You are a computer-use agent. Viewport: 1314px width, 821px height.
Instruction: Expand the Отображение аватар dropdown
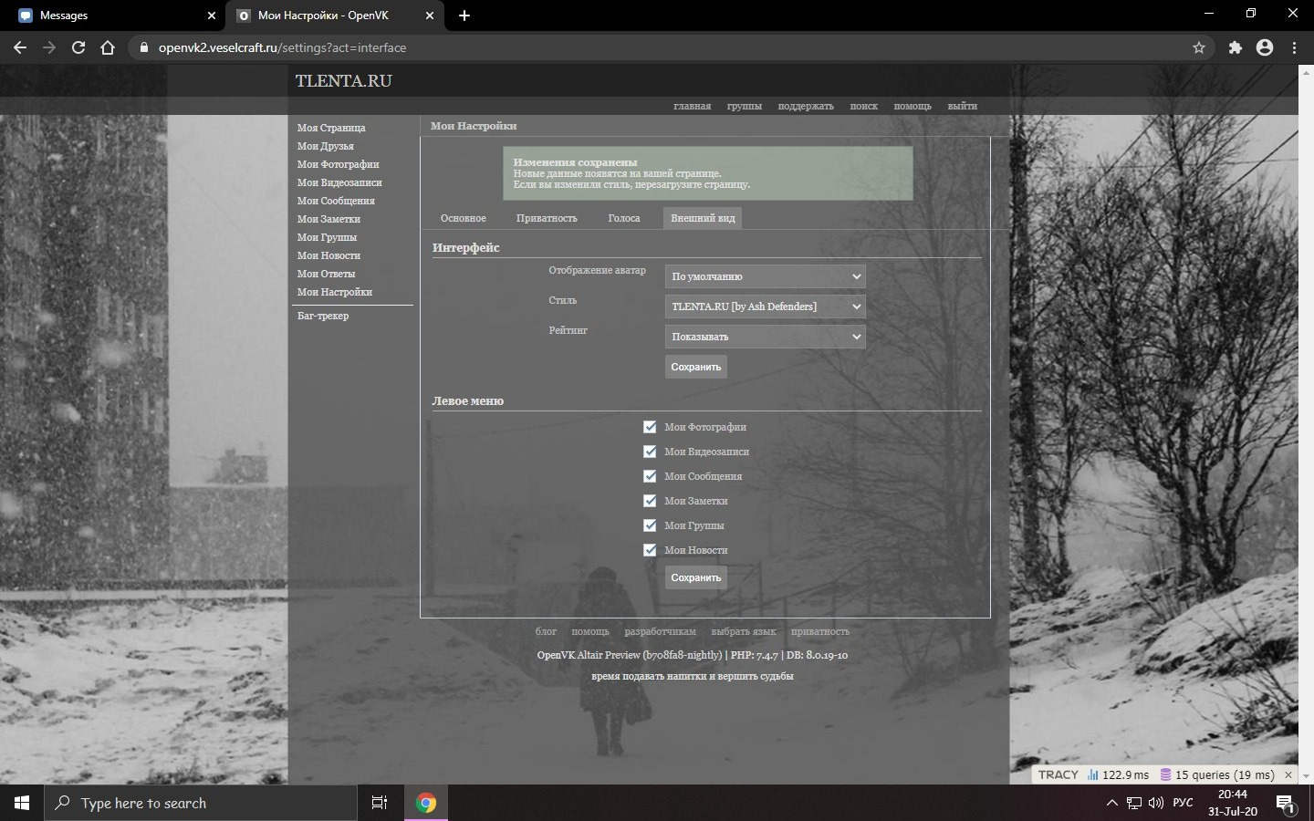tap(765, 276)
